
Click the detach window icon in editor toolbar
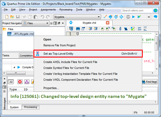71,29
